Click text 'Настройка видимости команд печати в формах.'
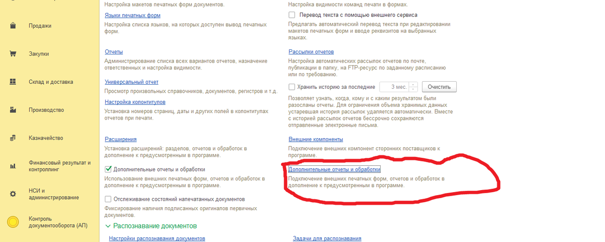 (348, 5)
